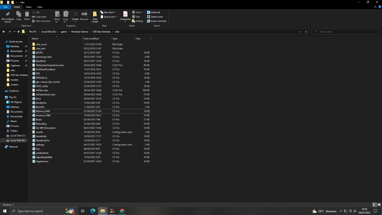Click the Edit ribbon command
The width and height of the screenshot is (382, 215).
[x=136, y=17]
